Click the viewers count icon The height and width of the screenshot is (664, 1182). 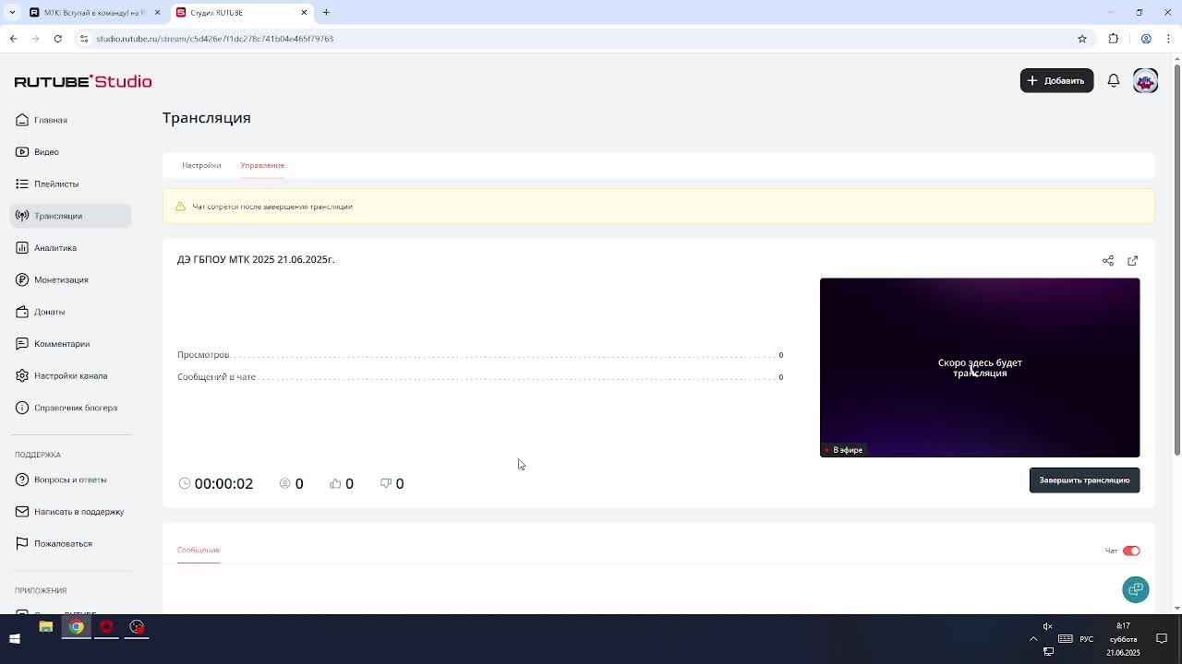pyautogui.click(x=285, y=483)
